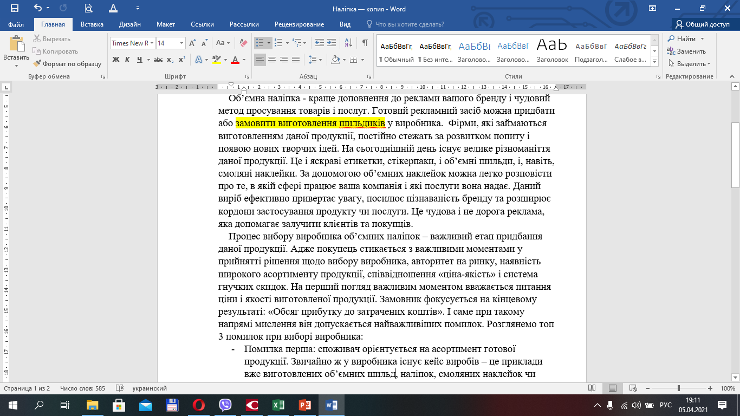Clear all formatting with the eraser icon
The height and width of the screenshot is (416, 740).
point(243,43)
